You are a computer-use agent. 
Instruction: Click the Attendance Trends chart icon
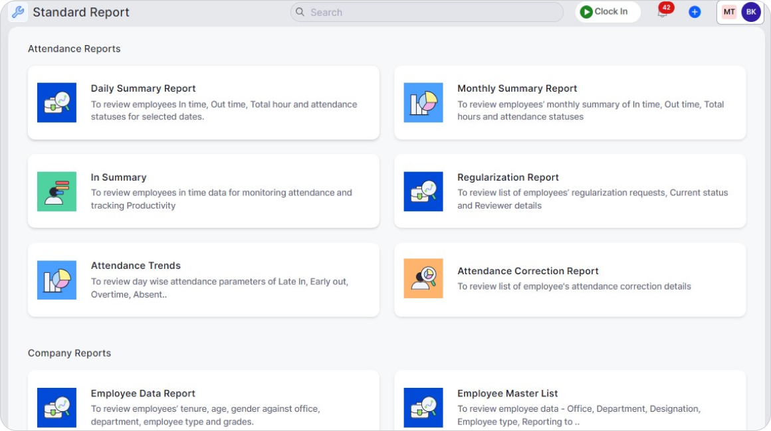click(56, 280)
